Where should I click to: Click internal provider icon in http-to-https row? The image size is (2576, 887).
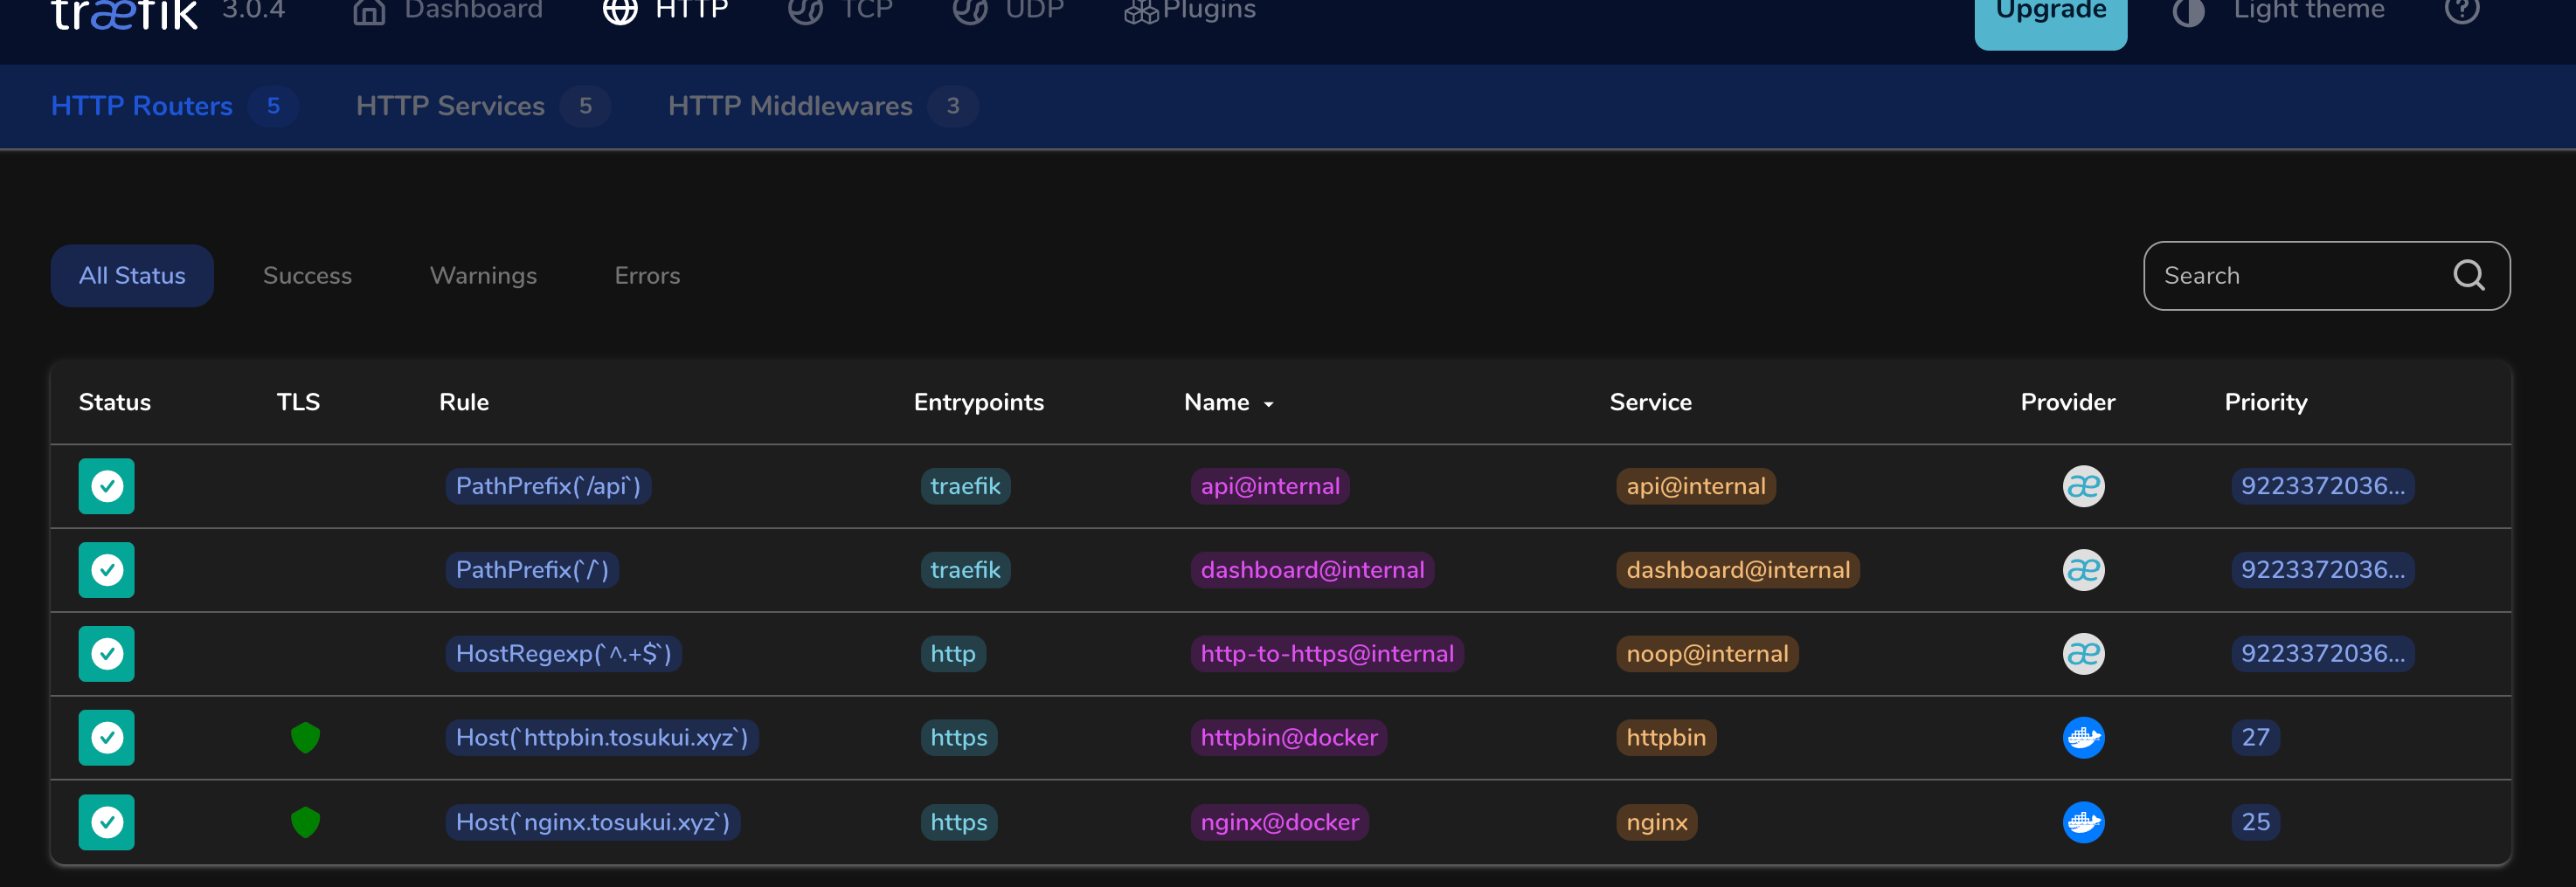tap(2084, 654)
